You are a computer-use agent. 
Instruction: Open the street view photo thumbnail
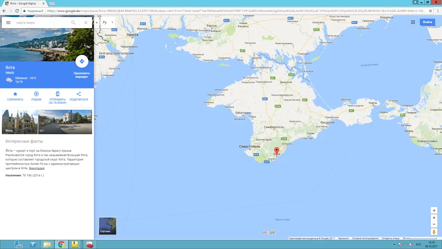tap(65, 122)
